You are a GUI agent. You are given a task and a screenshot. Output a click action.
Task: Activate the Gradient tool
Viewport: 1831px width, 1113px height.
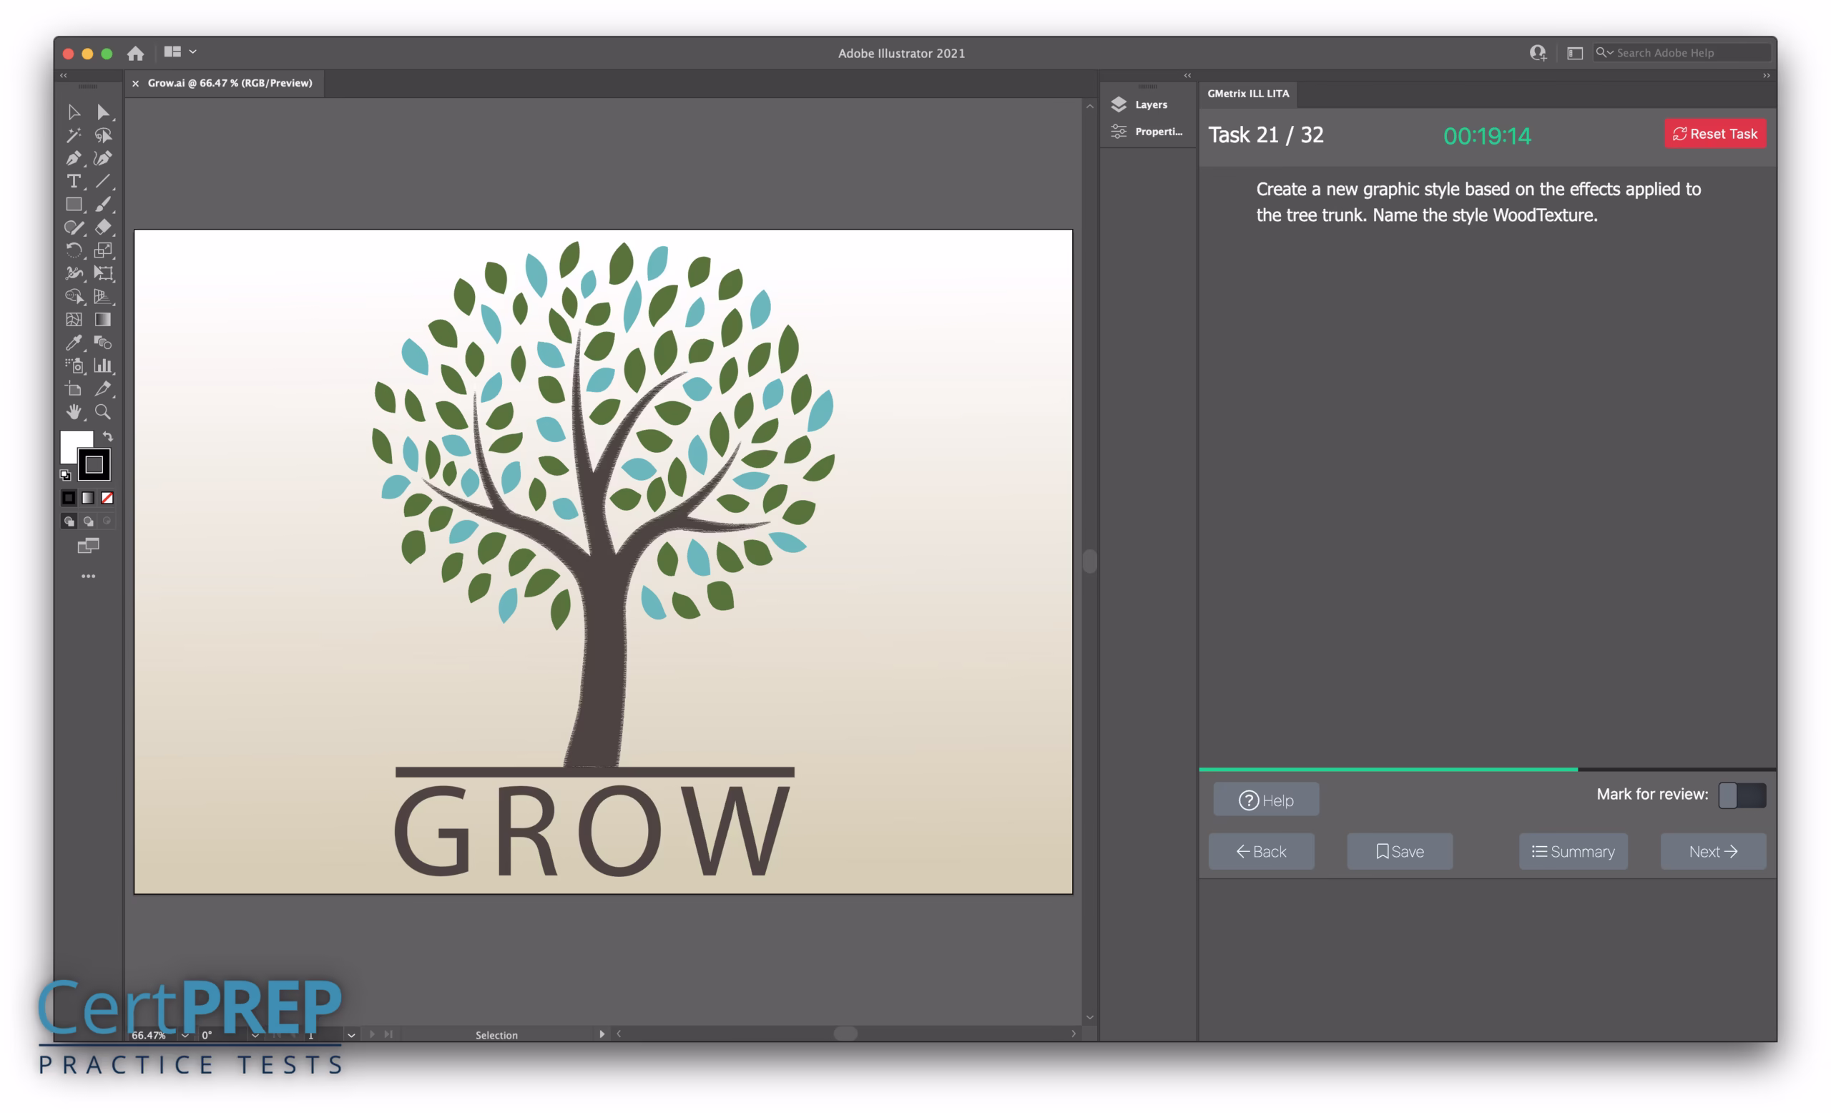pos(102,320)
